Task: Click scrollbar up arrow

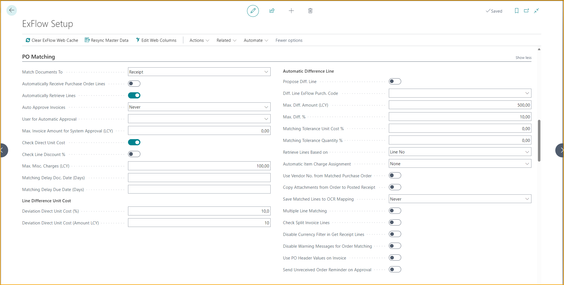Action: point(539,49)
